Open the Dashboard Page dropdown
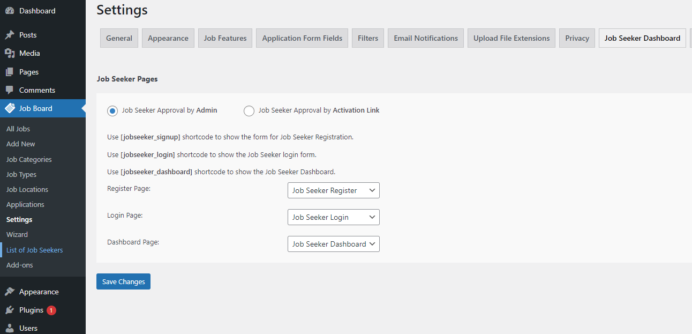Image resolution: width=692 pixels, height=334 pixels. pyautogui.click(x=333, y=244)
